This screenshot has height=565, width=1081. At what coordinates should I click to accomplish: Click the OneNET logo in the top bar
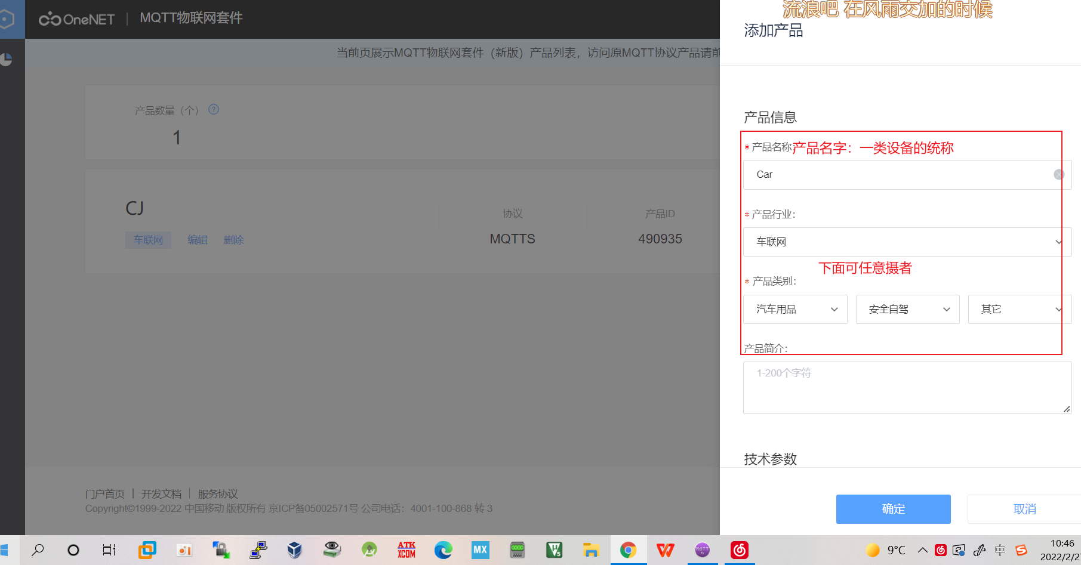[76, 18]
